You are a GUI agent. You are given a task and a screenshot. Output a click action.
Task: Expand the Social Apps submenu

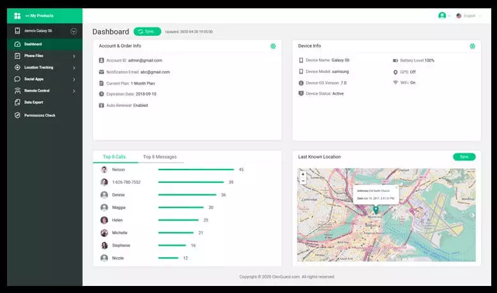74,79
